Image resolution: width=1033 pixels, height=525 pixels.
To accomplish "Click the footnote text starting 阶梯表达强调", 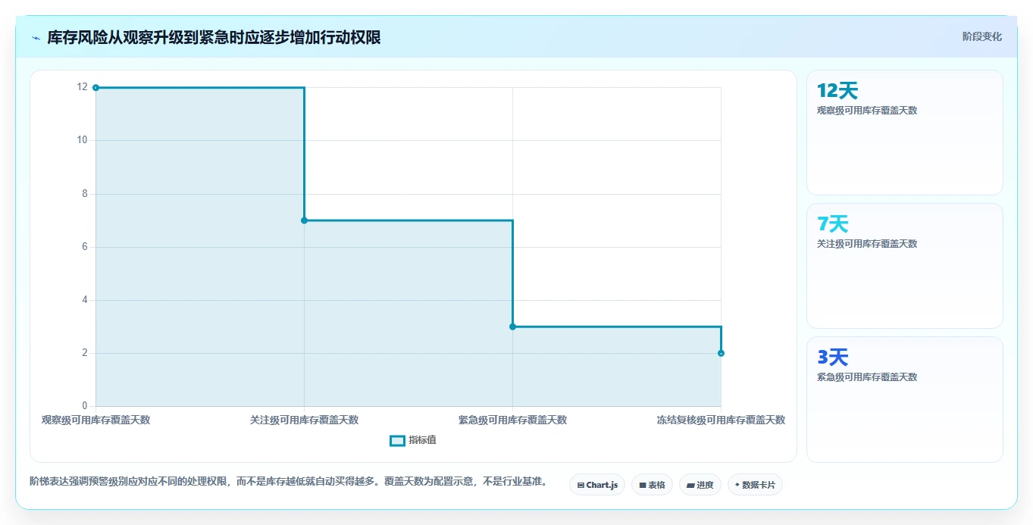I will [288, 482].
